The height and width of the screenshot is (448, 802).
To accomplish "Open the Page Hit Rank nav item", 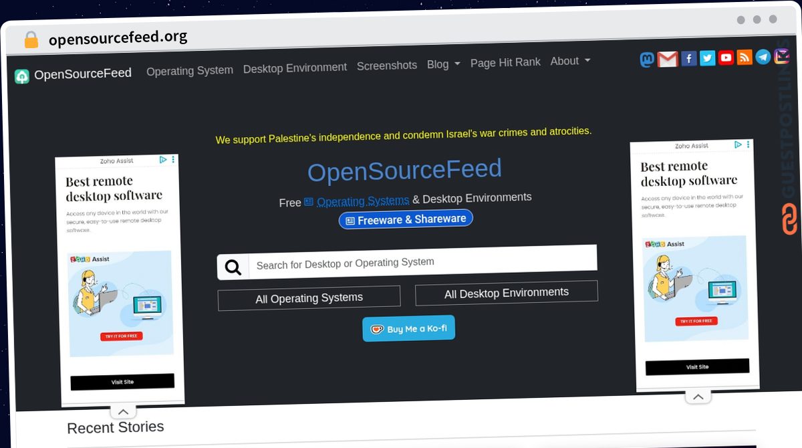I will coord(505,63).
